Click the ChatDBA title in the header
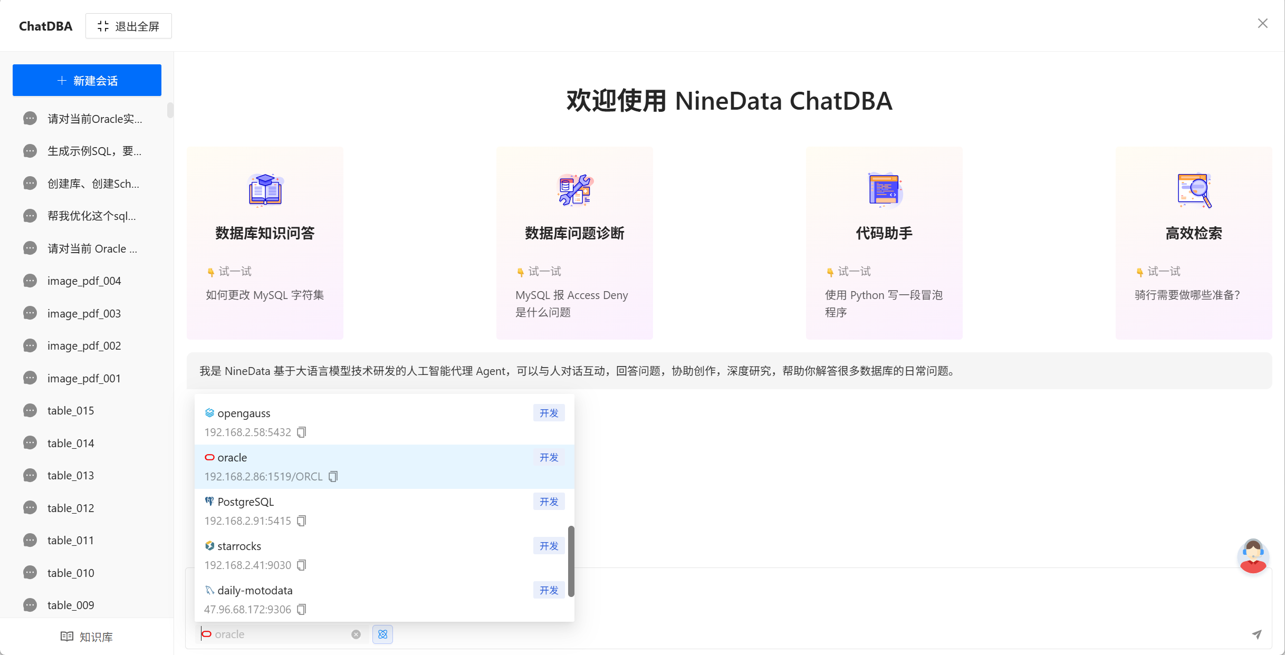1285x655 pixels. (45, 26)
